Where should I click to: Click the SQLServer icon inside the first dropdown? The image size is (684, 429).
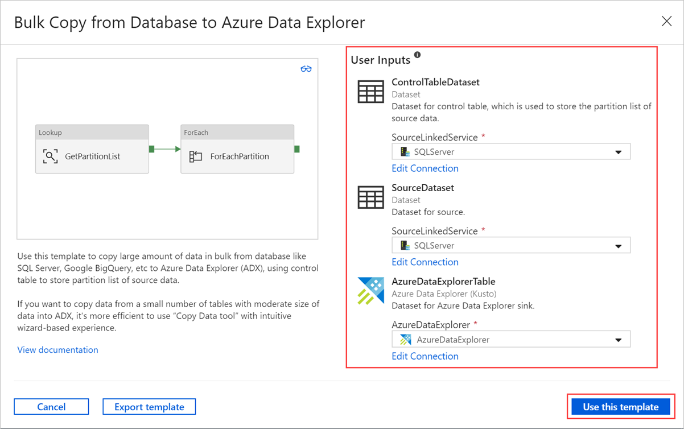coord(404,151)
